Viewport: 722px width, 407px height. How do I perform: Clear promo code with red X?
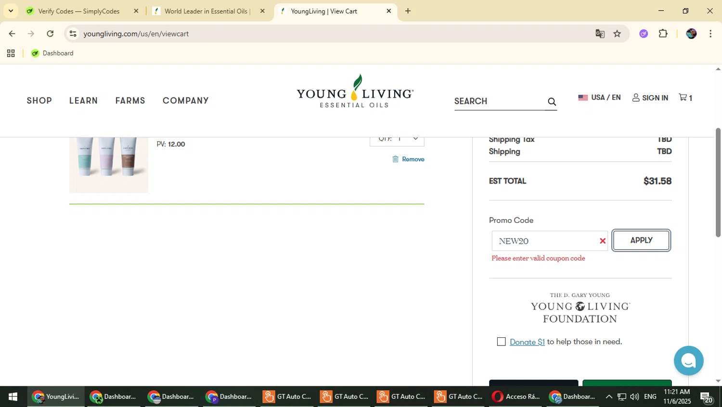602,241
